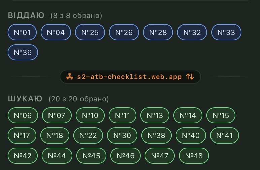Toggle the green №06 chip

pyautogui.click(x=23, y=116)
